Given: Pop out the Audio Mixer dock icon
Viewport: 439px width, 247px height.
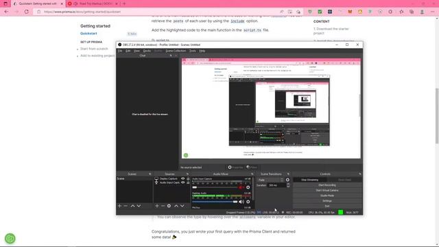Looking at the screenshot, I should click(252, 174).
